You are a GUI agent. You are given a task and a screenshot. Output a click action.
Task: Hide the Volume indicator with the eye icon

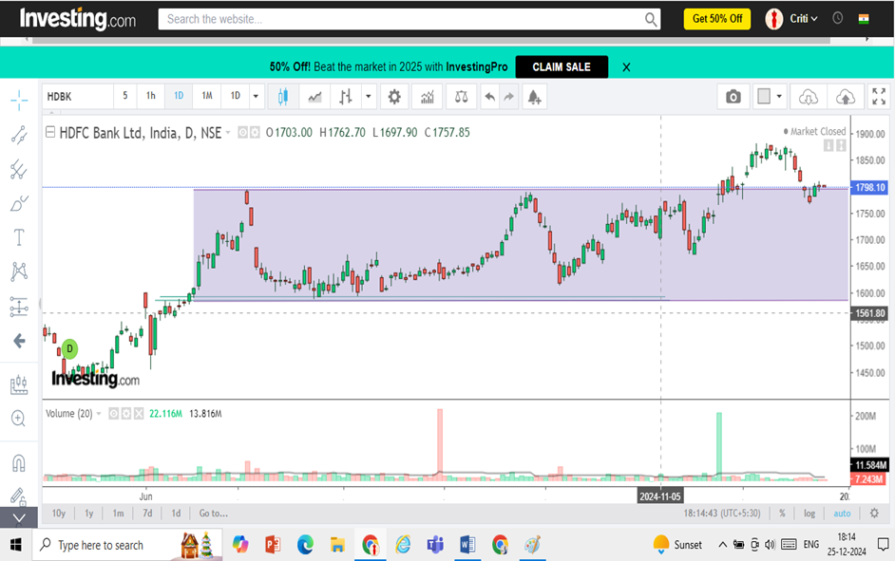[114, 413]
